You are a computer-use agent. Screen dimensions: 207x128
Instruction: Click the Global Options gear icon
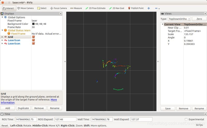coord(5,17)
